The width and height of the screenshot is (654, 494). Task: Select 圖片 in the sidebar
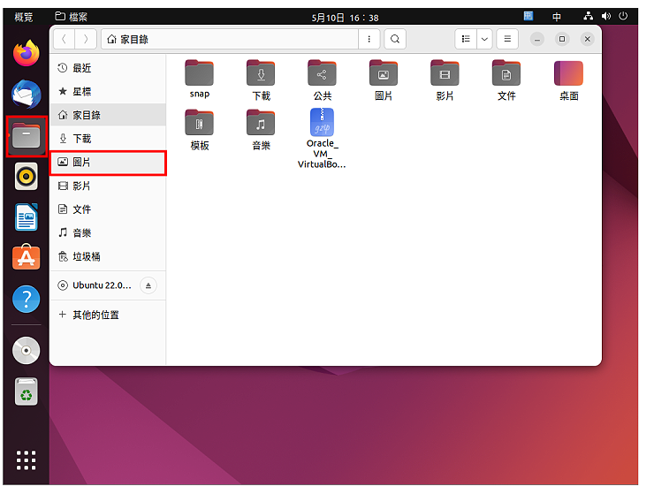(108, 163)
